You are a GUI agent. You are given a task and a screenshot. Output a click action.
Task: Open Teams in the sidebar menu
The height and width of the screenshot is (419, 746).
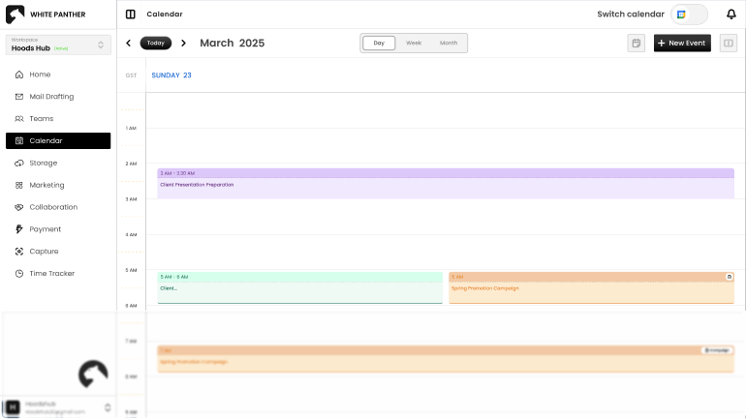[x=41, y=119]
